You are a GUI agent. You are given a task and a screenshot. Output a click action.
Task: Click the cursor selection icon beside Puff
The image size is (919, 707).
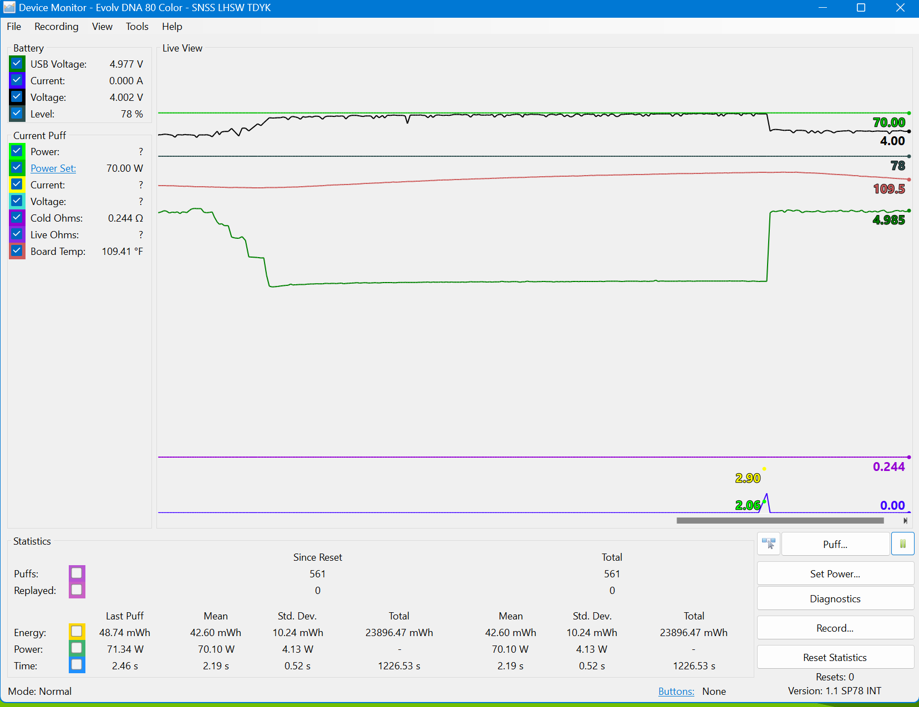click(769, 544)
